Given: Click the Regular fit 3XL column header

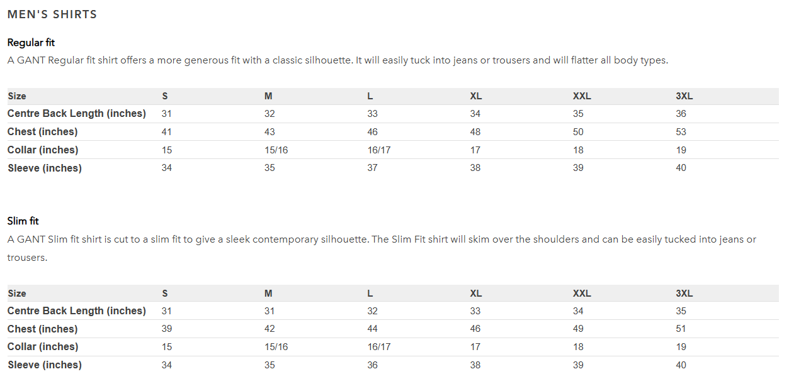Looking at the screenshot, I should [684, 96].
